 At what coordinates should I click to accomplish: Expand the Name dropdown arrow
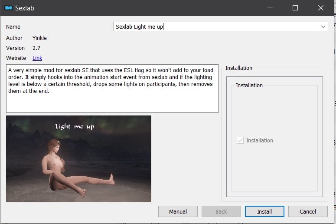tap(323, 26)
